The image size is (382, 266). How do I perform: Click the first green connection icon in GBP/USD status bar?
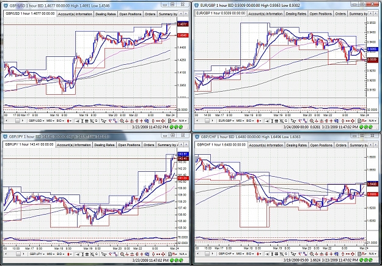[172, 127]
